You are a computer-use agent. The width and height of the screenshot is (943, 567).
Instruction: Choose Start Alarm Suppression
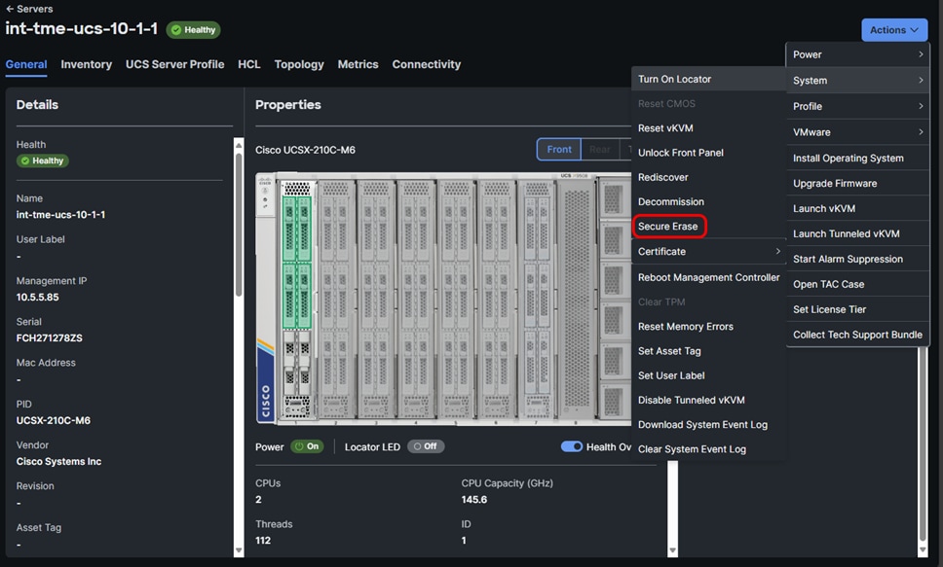tap(857, 260)
